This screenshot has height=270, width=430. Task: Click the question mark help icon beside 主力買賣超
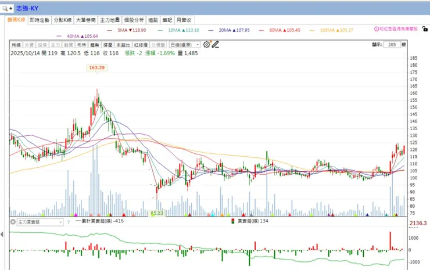pos(69,222)
